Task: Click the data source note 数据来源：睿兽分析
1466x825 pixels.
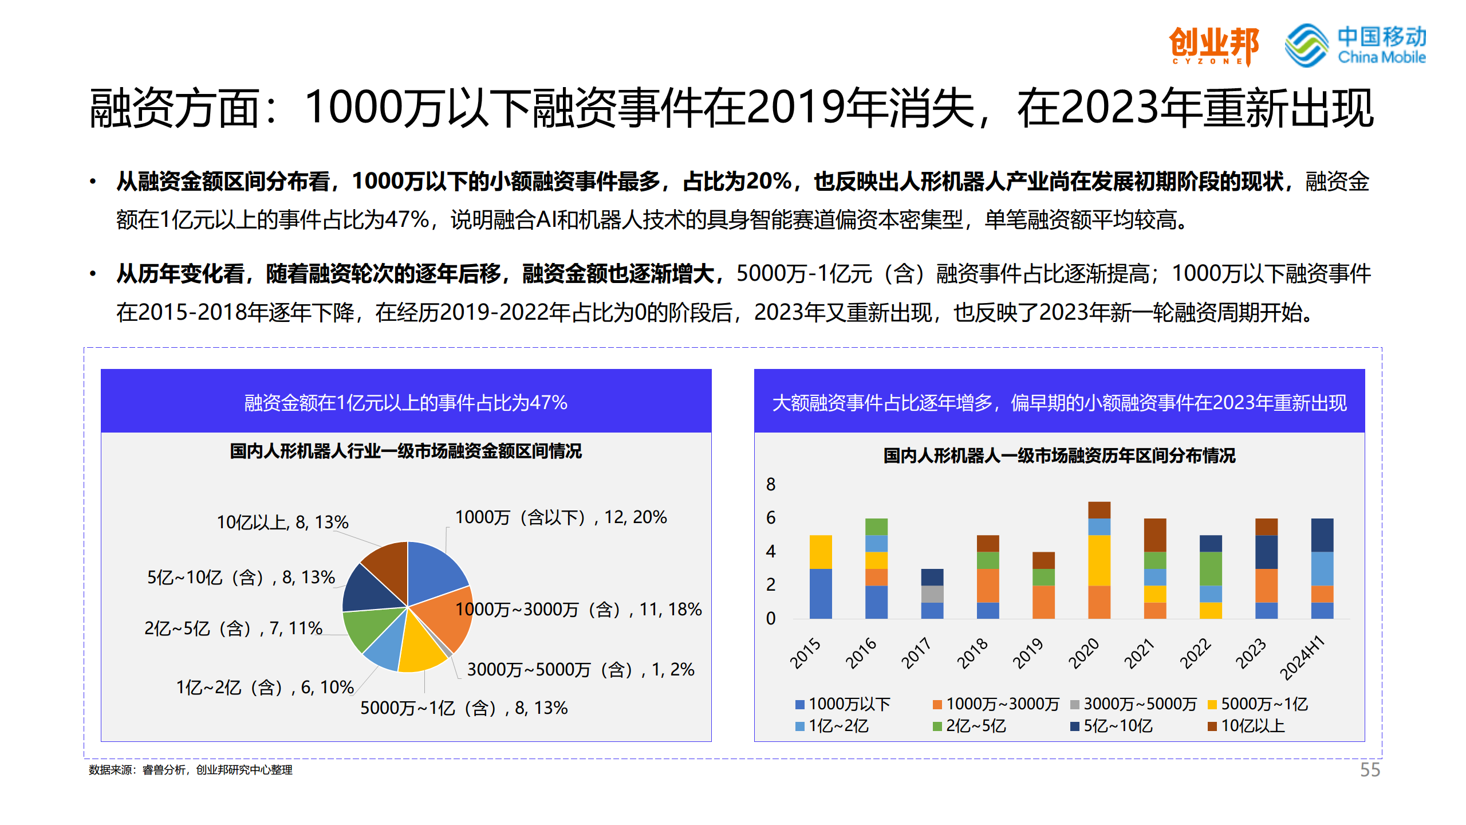Action: (190, 770)
